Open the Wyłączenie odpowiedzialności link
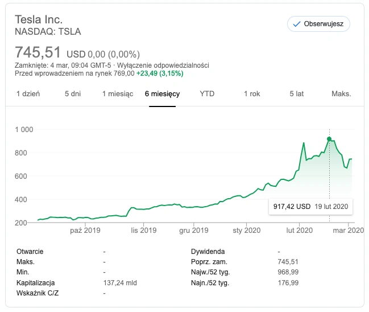Screen dimensions: 369x312 tap(163, 65)
